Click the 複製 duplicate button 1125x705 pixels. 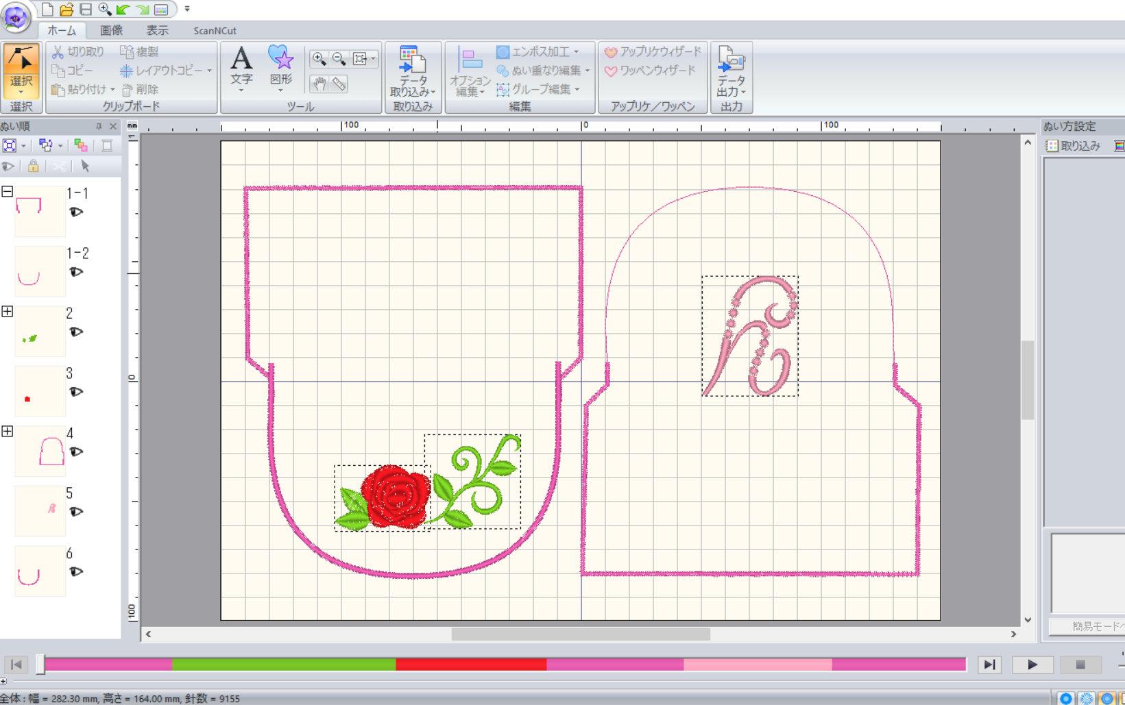139,52
